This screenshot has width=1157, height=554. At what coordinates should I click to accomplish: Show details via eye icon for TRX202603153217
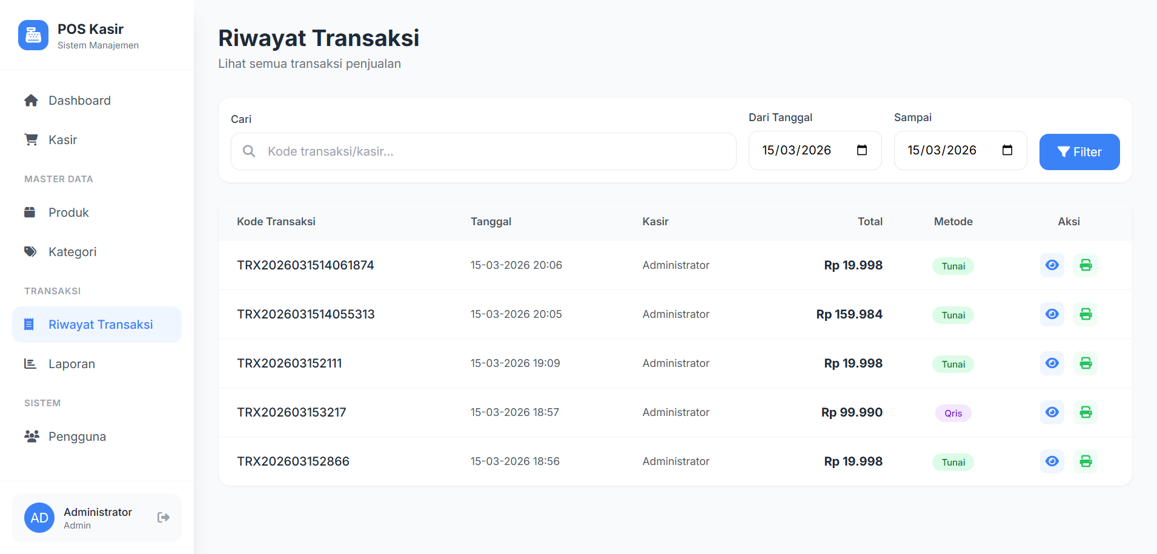point(1052,412)
